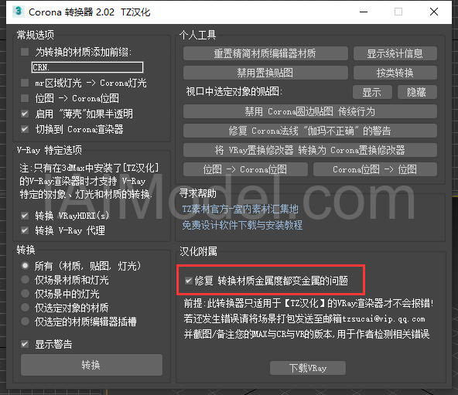The width and height of the screenshot is (458, 395).
Task: Enable the 位图 -> Corona位图 checkbox in 常规选项
Action: [25, 98]
